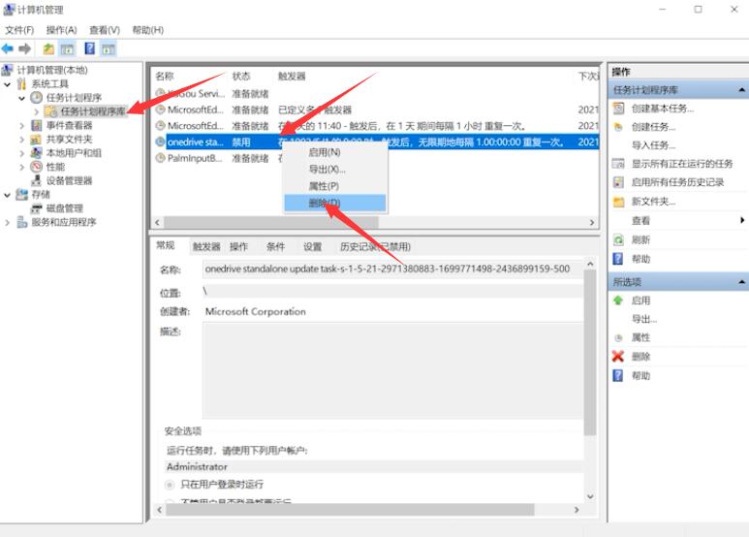Switch to the 历史记录(已禁用) tab
Viewport: 749px width, 537px height.
click(375, 246)
